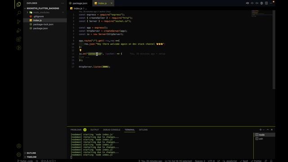Open errors and warnings count in status bar
This screenshot has width=288, height=162.
tap(48, 161)
